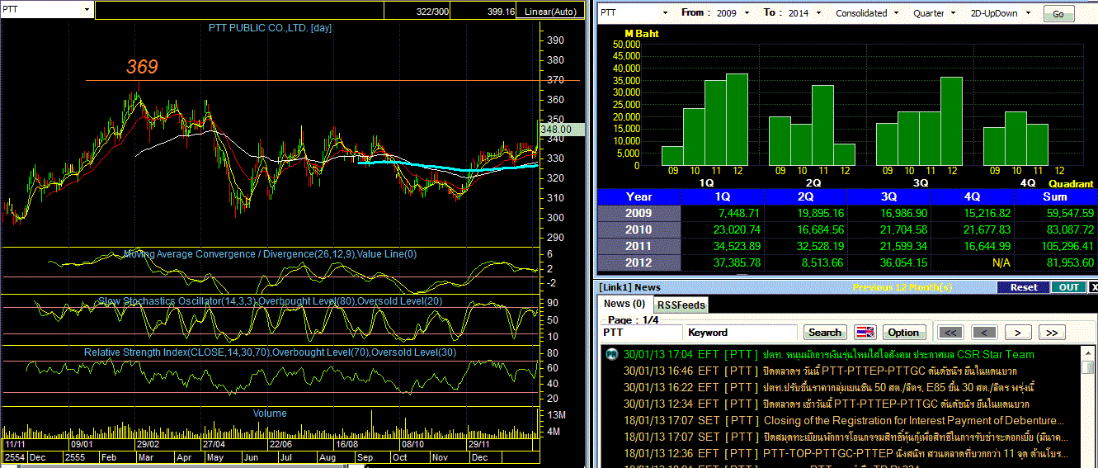Viewport: 1098px width, 468px height.
Task: Open the 2D-UpDown chart style dropdown
Action: [x=1026, y=13]
